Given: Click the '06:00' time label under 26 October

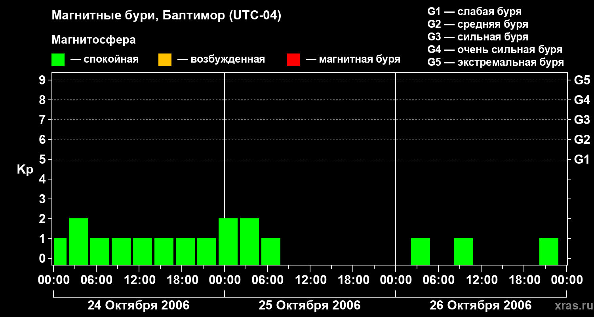Looking at the screenshot, I should pos(438,280).
